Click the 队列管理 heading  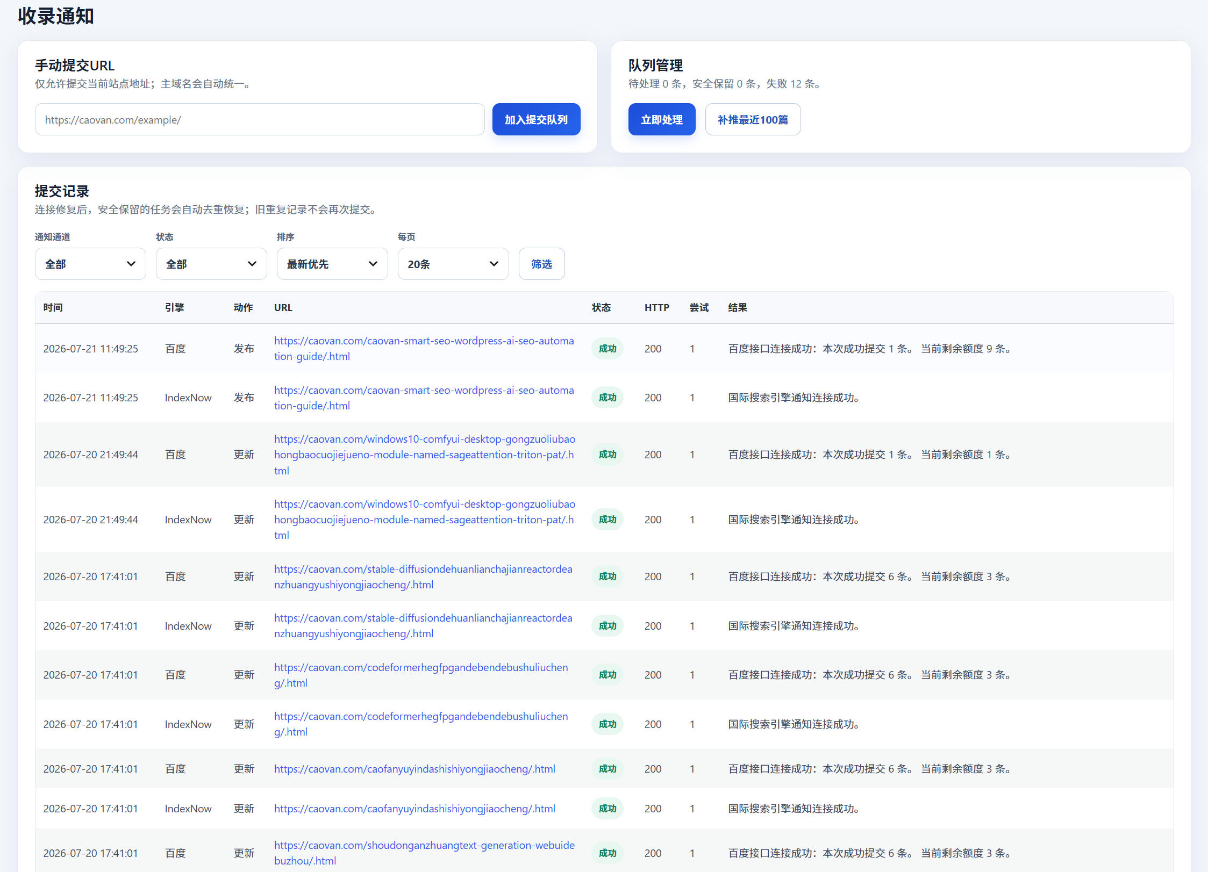point(655,65)
